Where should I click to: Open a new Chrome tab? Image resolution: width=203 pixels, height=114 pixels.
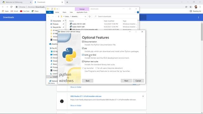[67, 2]
